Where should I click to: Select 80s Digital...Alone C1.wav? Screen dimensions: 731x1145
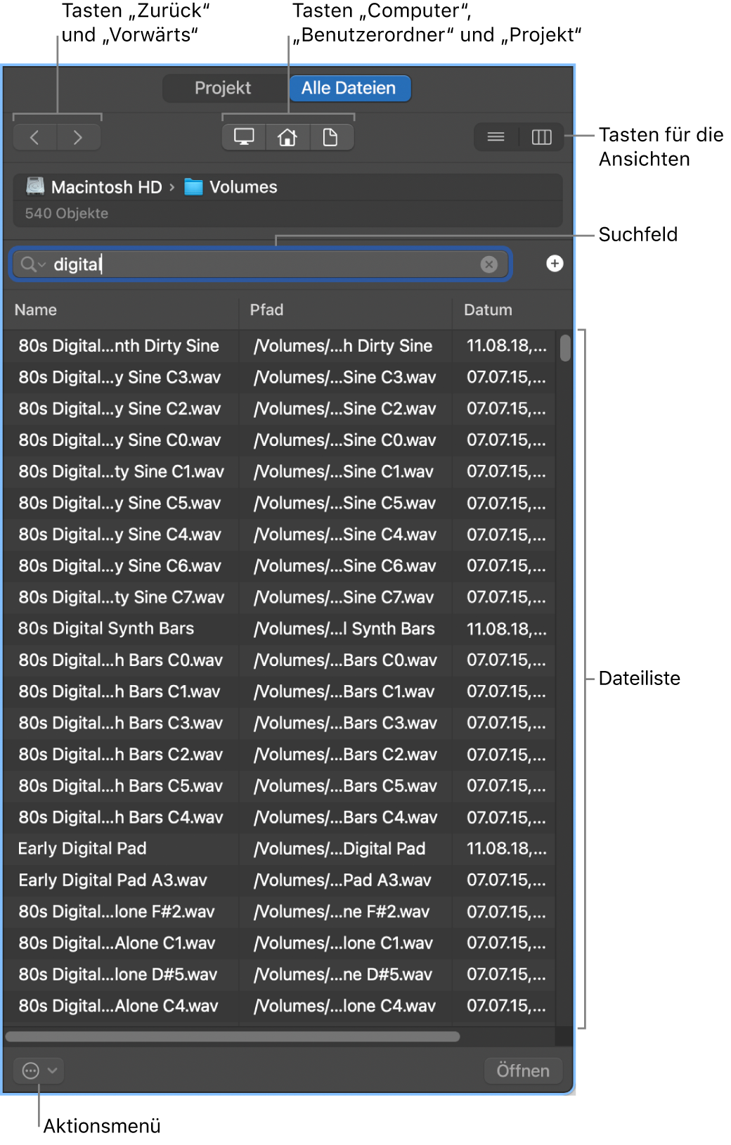[x=279, y=943]
